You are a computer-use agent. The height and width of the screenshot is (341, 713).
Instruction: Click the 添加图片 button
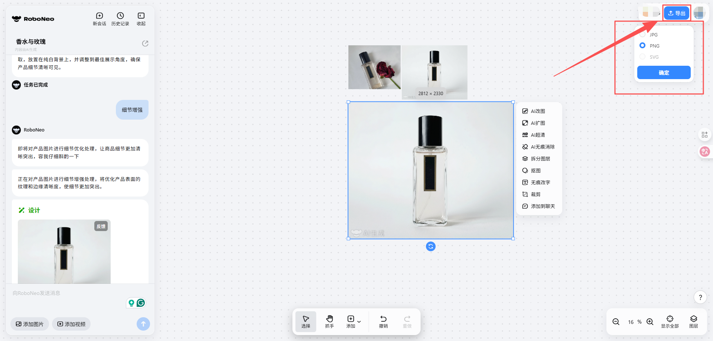pos(30,324)
